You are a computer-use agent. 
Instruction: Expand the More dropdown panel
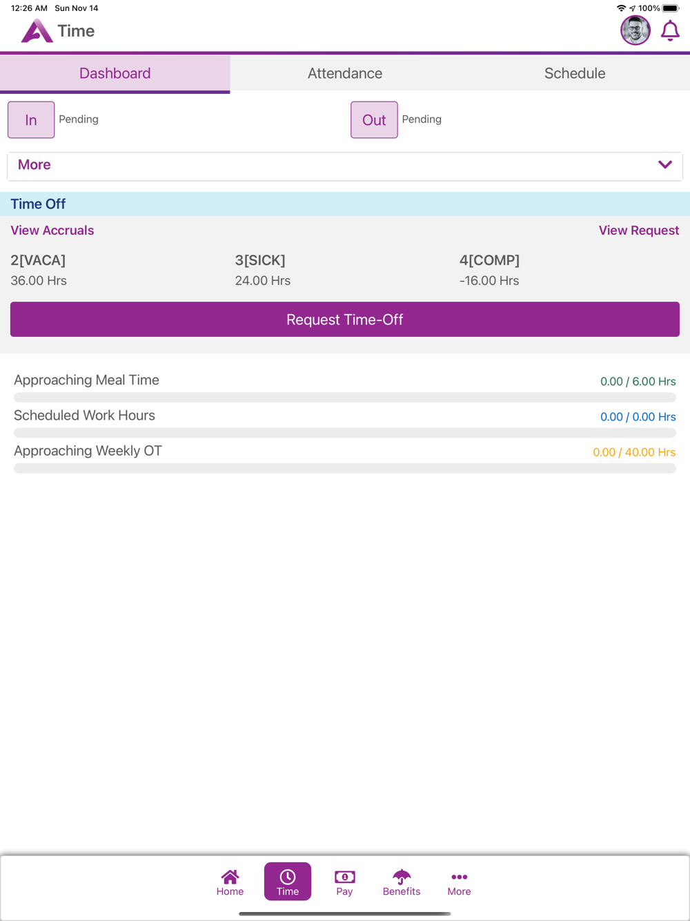[x=345, y=166]
